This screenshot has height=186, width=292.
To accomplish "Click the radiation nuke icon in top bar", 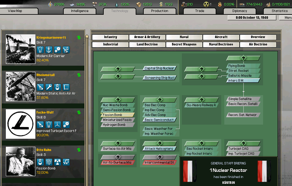I will tap(206, 4).
